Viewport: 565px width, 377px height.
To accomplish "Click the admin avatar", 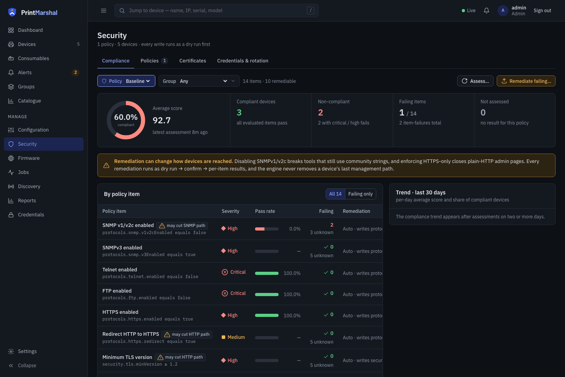I will (503, 11).
